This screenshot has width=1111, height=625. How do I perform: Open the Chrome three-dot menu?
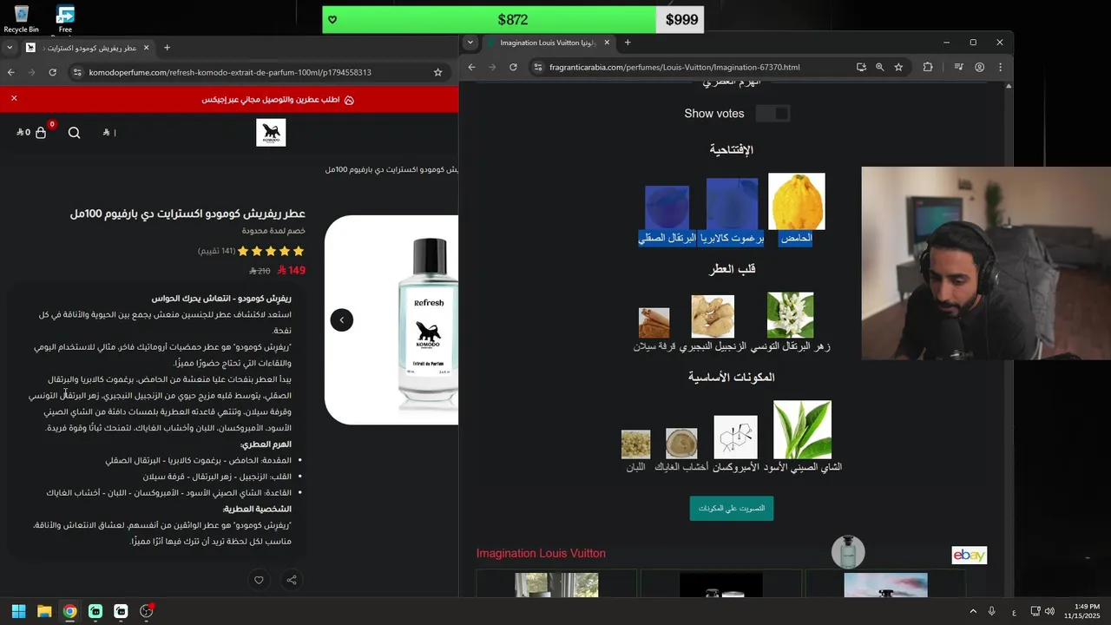[1000, 67]
